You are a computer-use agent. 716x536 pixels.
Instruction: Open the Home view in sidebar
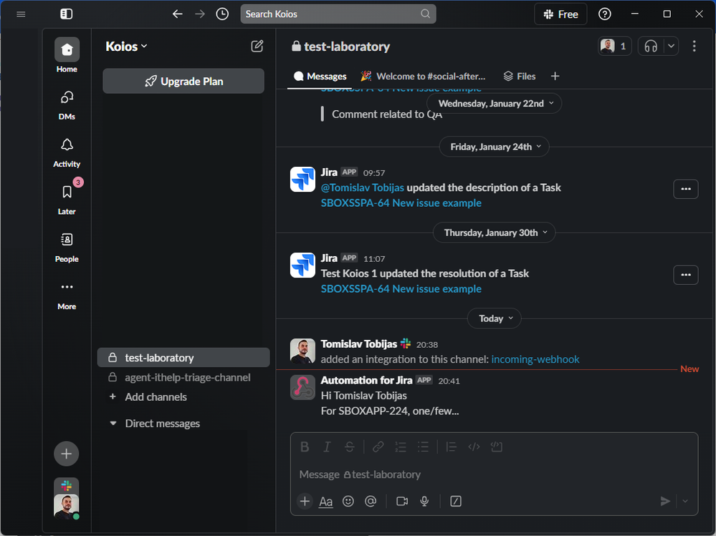tap(67, 55)
